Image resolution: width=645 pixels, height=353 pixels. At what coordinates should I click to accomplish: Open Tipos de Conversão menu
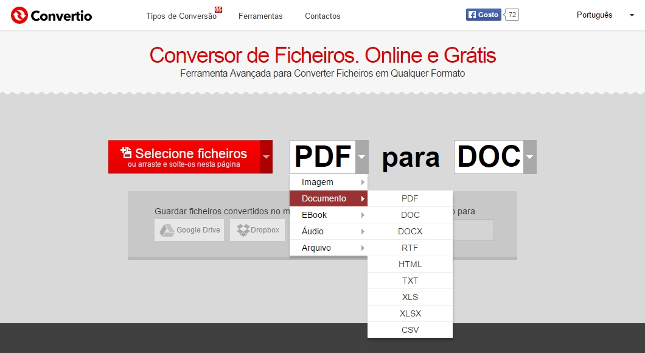[181, 16]
